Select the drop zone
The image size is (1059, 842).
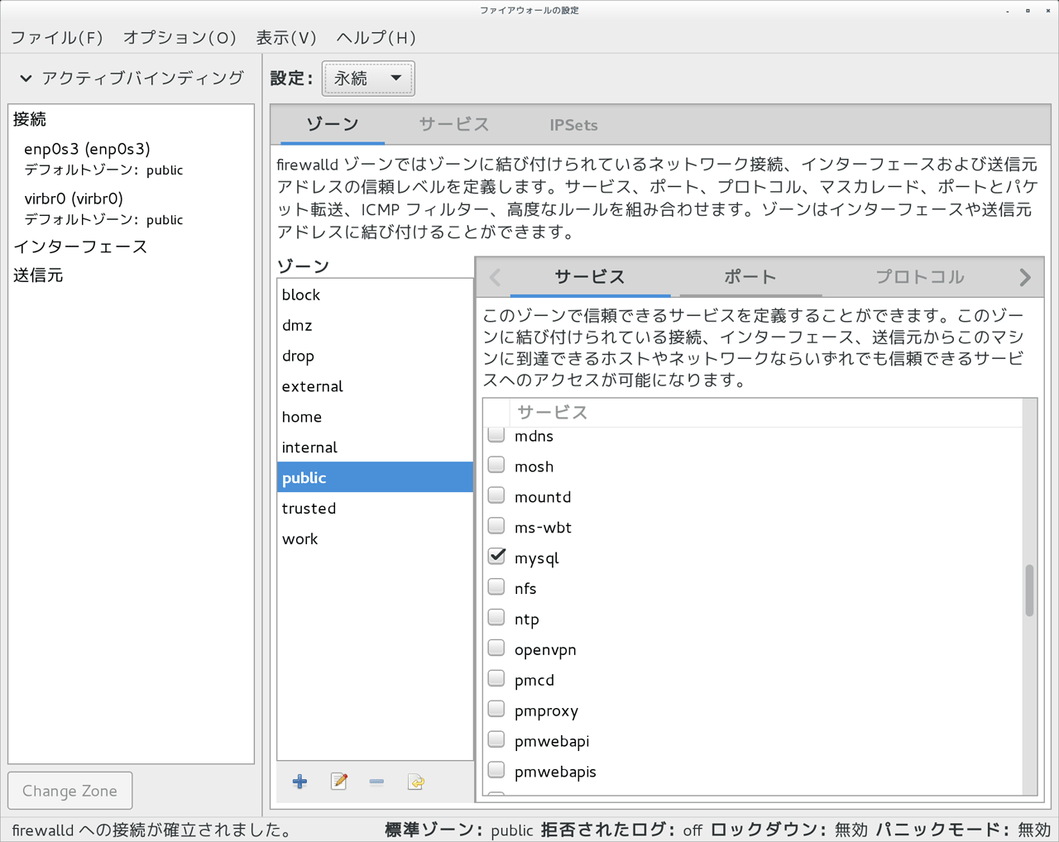(x=375, y=356)
